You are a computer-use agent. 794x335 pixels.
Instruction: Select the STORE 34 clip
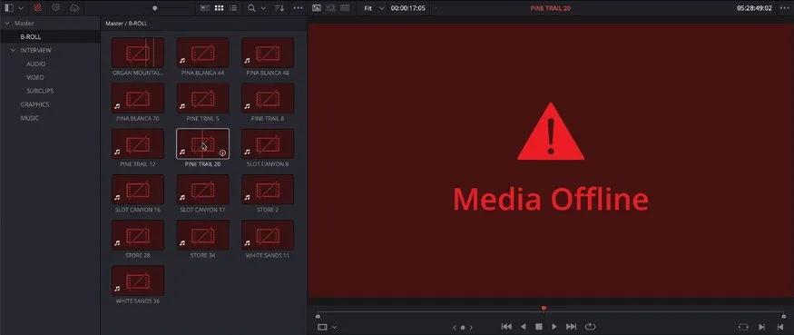pos(202,235)
